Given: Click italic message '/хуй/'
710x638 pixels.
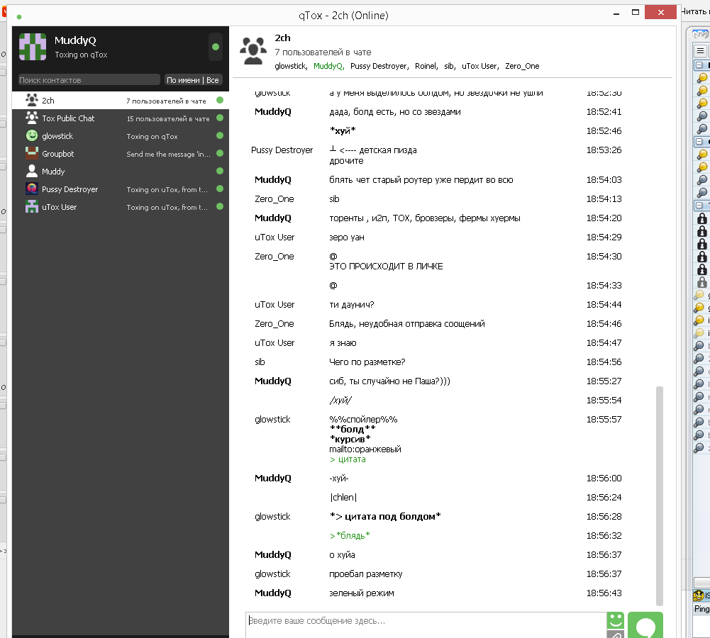Looking at the screenshot, I should [340, 401].
